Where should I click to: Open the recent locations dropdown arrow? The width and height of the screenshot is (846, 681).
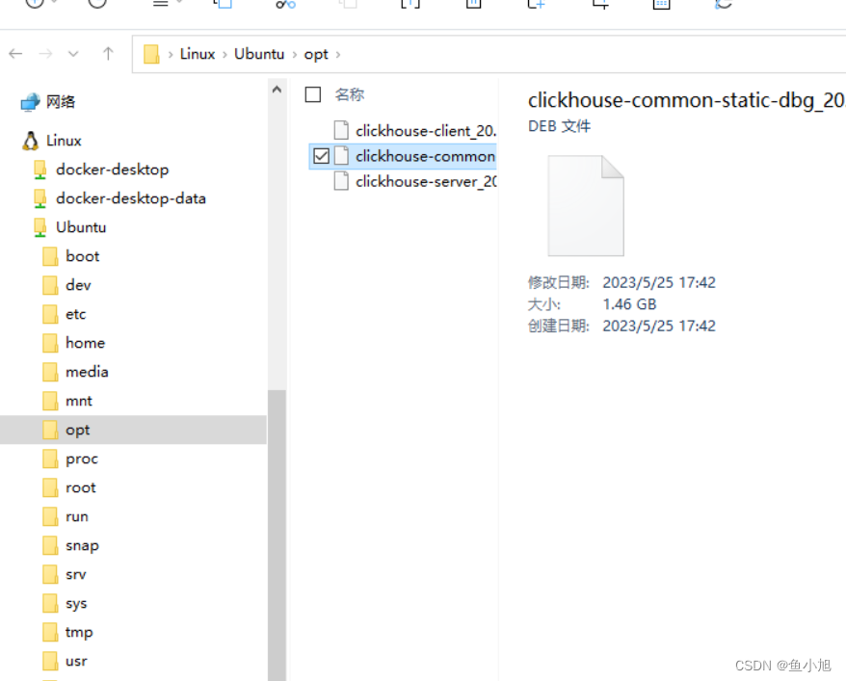pyautogui.click(x=73, y=54)
